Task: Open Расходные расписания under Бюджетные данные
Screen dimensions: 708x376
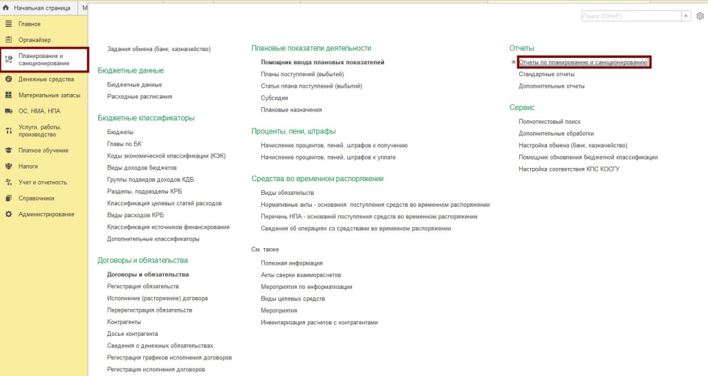Action: click(x=139, y=96)
